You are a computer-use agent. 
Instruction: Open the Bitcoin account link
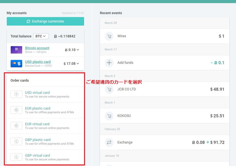tap(37, 48)
